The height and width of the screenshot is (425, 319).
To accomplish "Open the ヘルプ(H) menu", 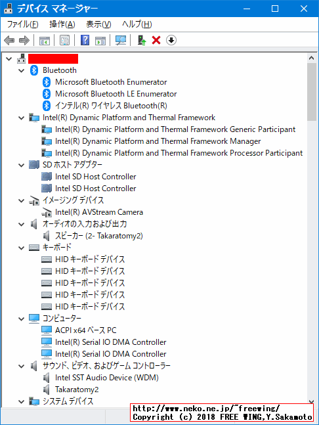I will [137, 24].
